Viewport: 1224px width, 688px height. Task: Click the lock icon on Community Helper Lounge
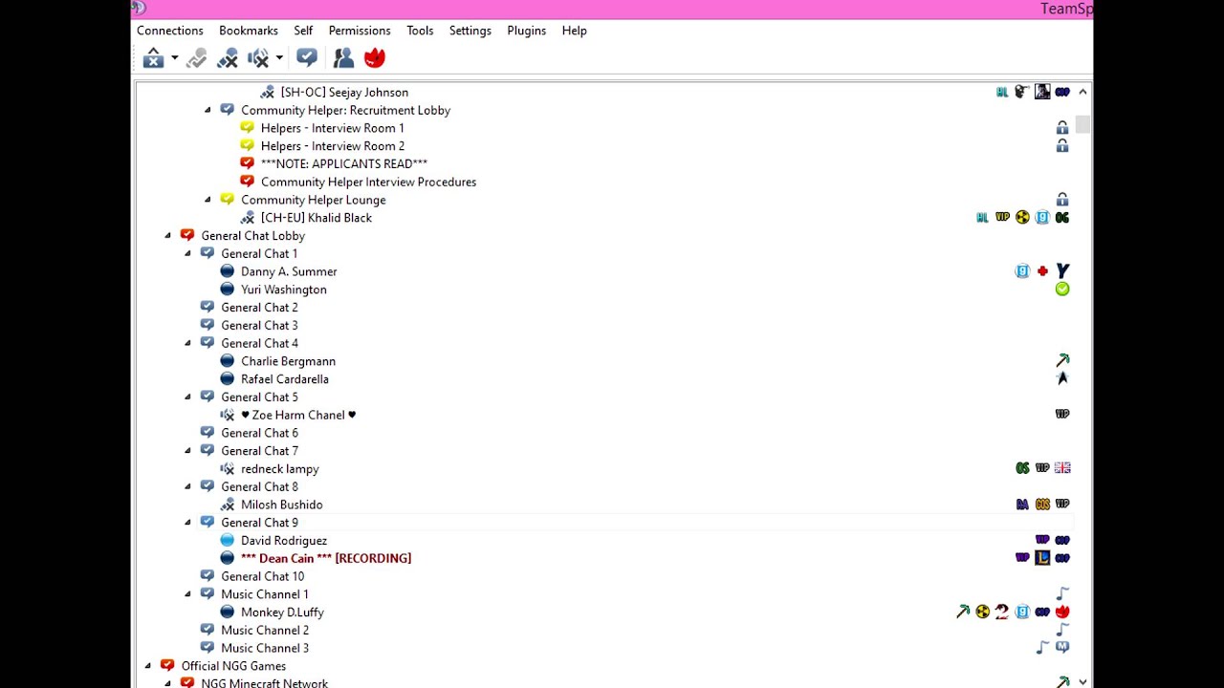click(x=1061, y=200)
